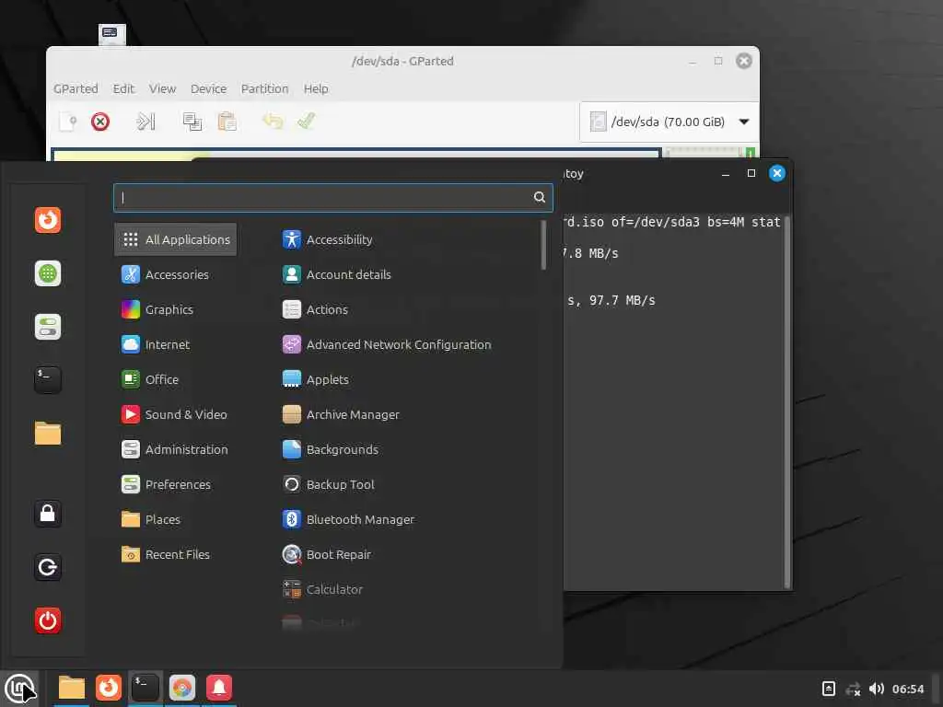The height and width of the screenshot is (707, 943).
Task: Launch Firefox from the taskbar
Action: [x=109, y=688]
